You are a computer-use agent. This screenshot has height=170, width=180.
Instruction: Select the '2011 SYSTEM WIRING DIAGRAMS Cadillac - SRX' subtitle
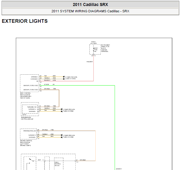(90, 11)
